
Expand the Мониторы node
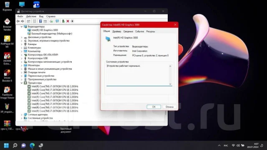22,65
